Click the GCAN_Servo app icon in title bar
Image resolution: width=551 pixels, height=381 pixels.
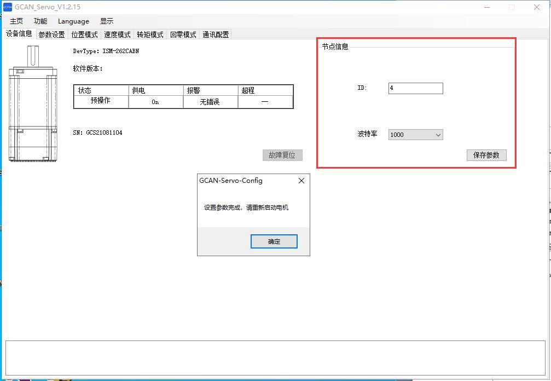point(8,7)
